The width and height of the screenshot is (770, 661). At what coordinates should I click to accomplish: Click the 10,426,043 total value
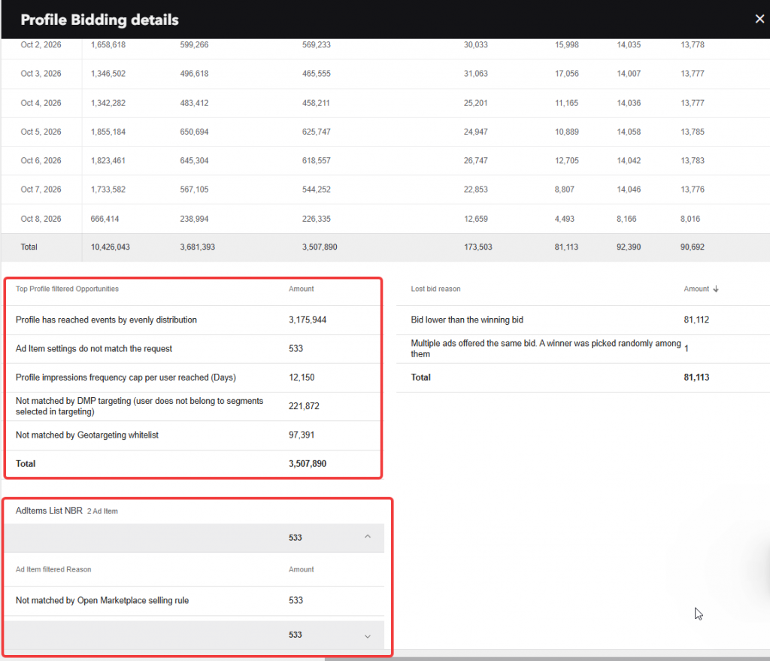[110, 247]
